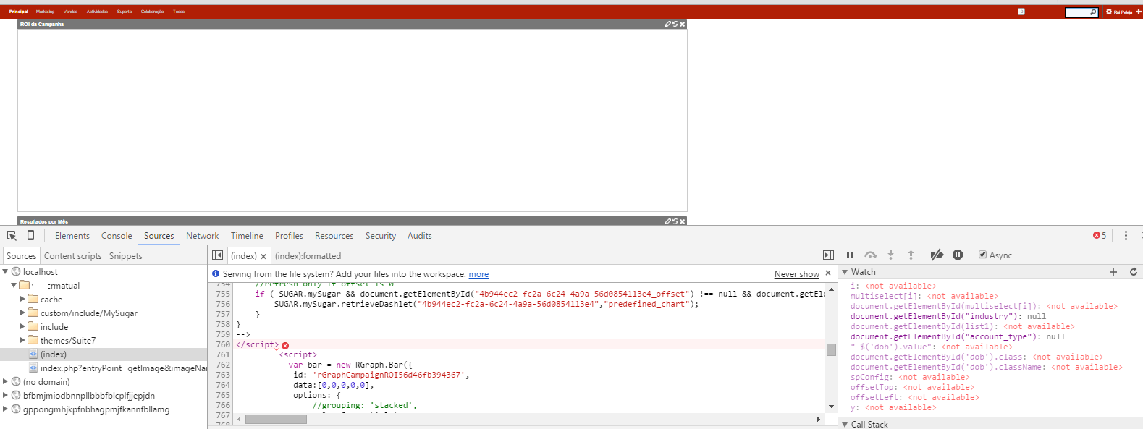Screen dimensions: 1143x429
Task: Step over the next function call
Action: [871, 255]
